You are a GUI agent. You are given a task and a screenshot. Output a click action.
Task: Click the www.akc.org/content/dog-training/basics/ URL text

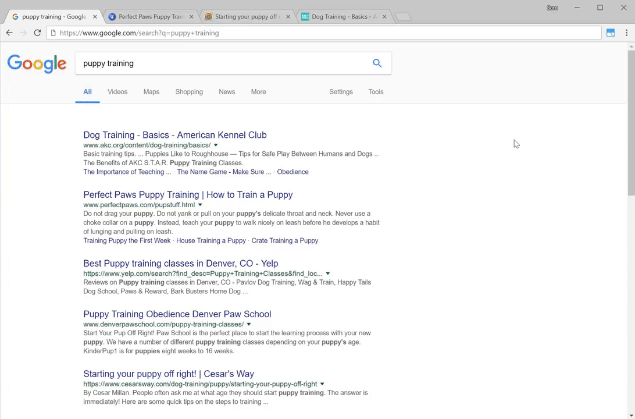[147, 145]
